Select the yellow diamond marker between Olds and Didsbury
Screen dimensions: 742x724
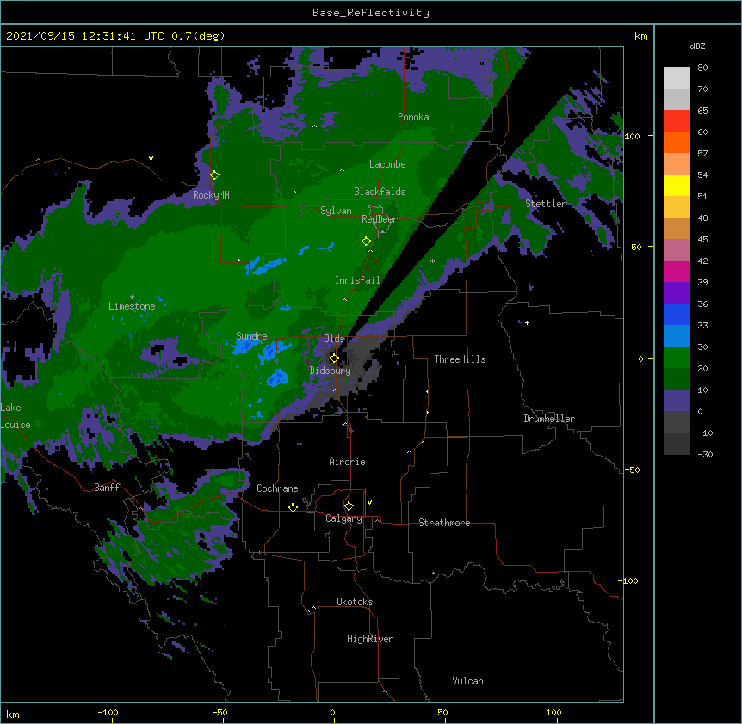pos(334,359)
